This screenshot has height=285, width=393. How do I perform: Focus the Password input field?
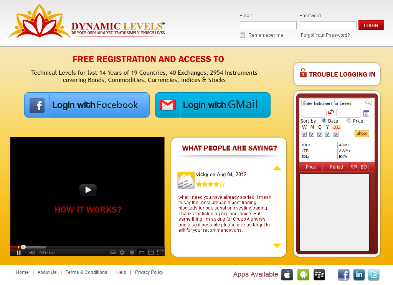(x=328, y=25)
